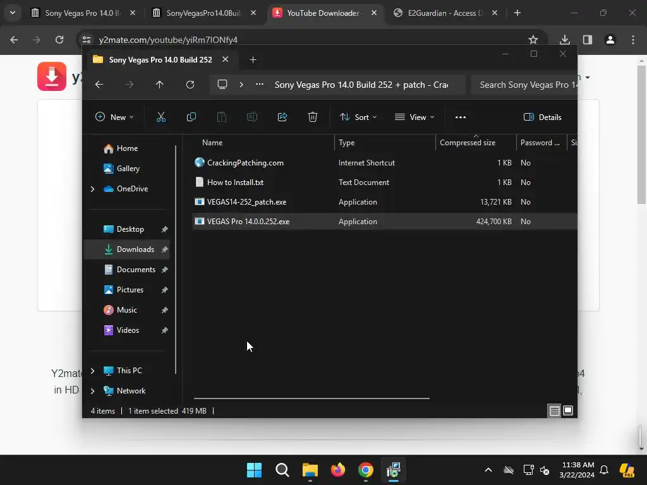Open Windows Start menu
The height and width of the screenshot is (485, 647).
click(x=254, y=470)
